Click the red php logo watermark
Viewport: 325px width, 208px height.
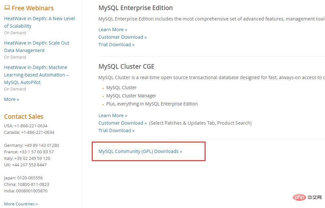pos(299,197)
